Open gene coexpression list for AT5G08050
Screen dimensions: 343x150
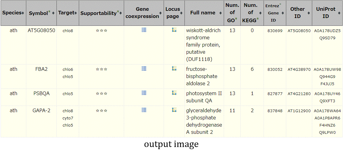pyautogui.click(x=144, y=30)
